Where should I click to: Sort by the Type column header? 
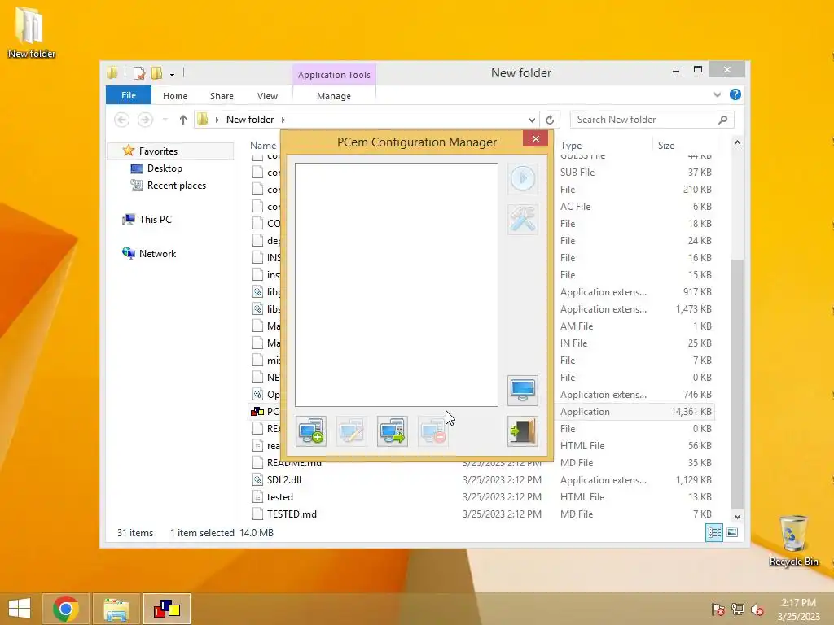tap(571, 145)
